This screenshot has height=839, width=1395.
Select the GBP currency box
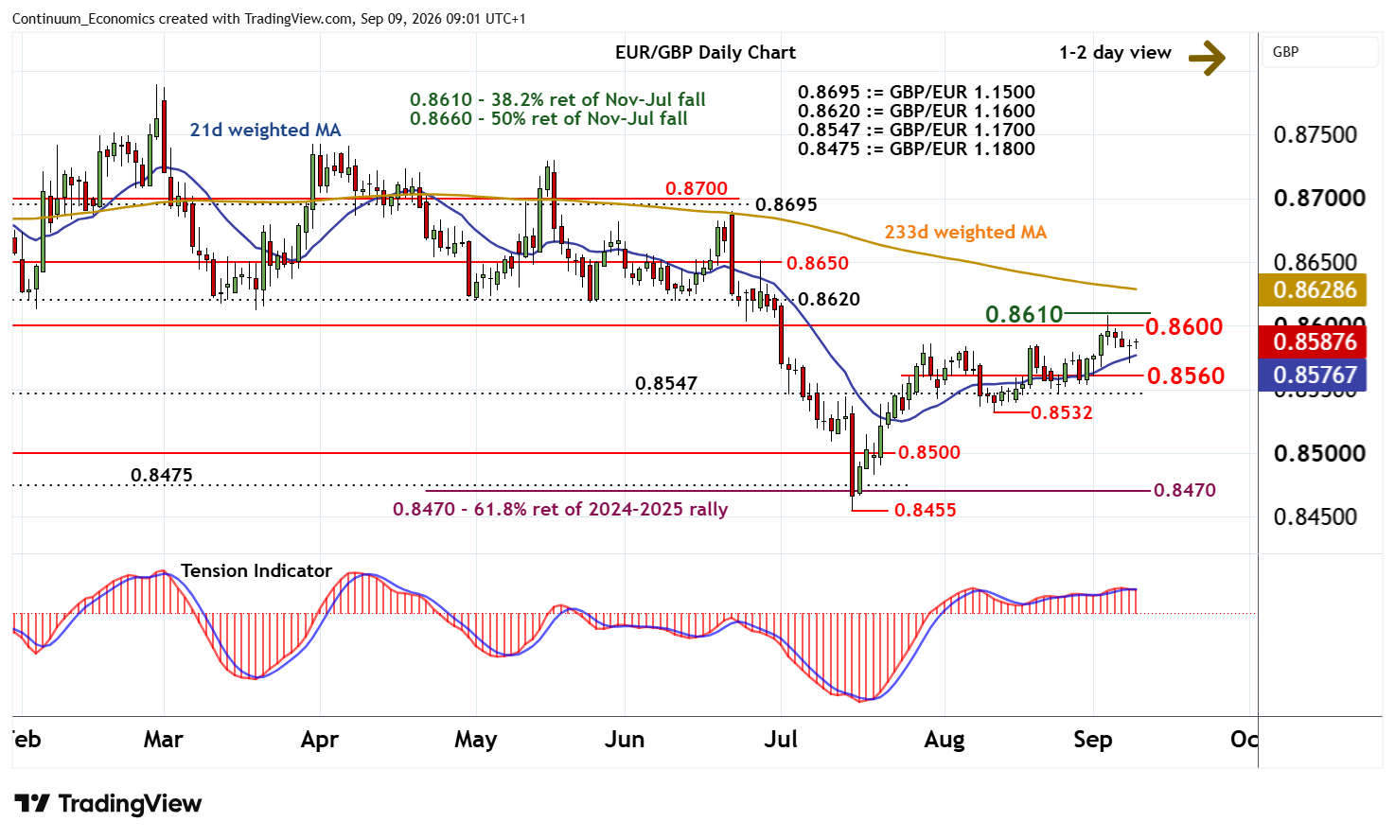tap(1320, 52)
